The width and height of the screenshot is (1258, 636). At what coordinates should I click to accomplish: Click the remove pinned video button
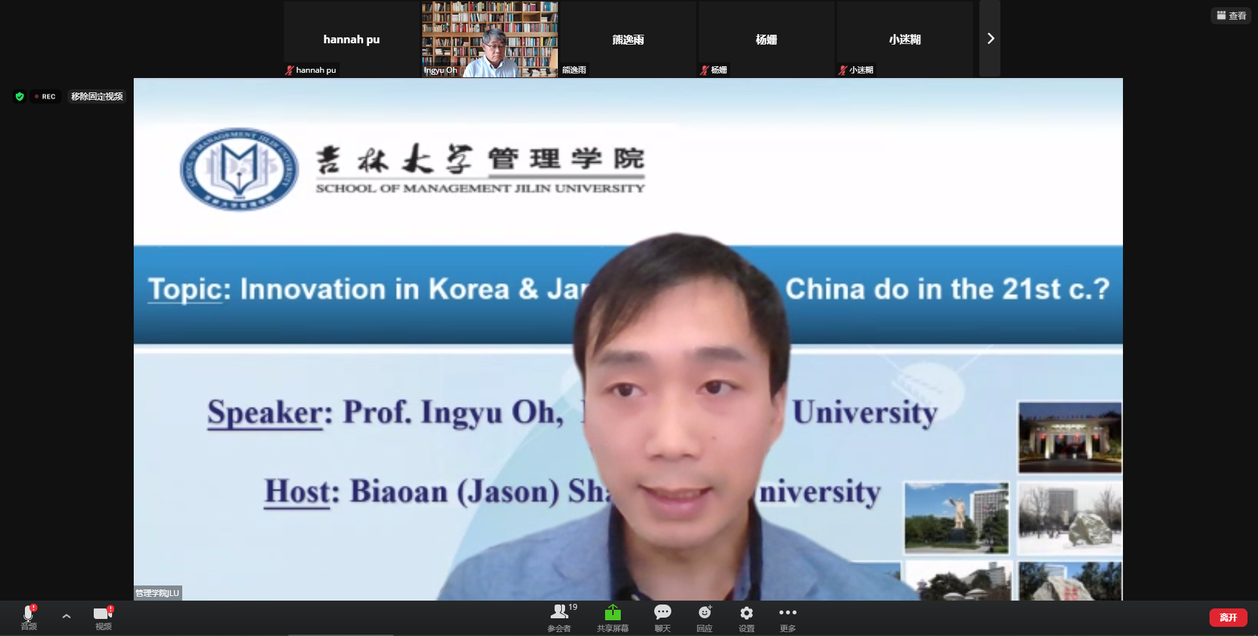(97, 96)
